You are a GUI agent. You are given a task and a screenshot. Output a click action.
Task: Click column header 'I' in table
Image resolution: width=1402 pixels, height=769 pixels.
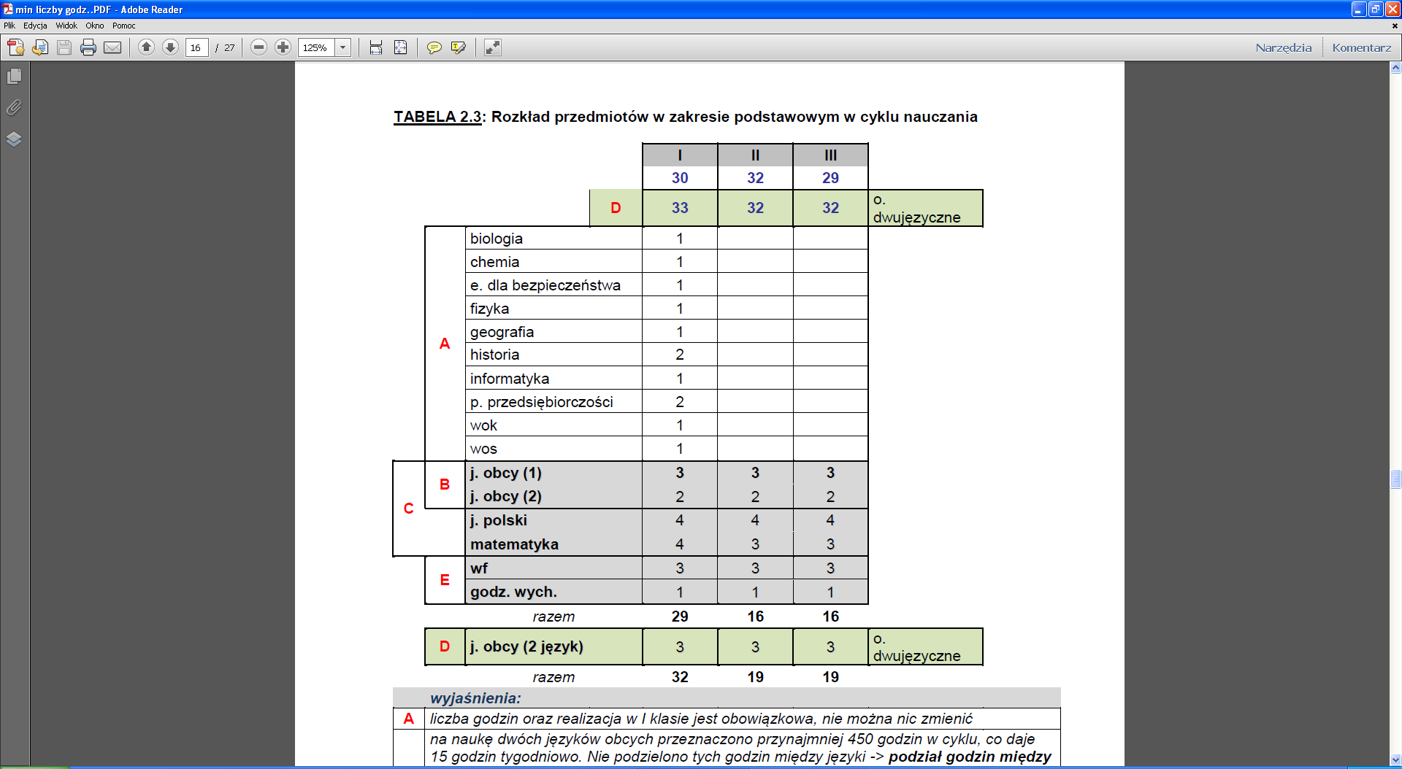(x=680, y=155)
